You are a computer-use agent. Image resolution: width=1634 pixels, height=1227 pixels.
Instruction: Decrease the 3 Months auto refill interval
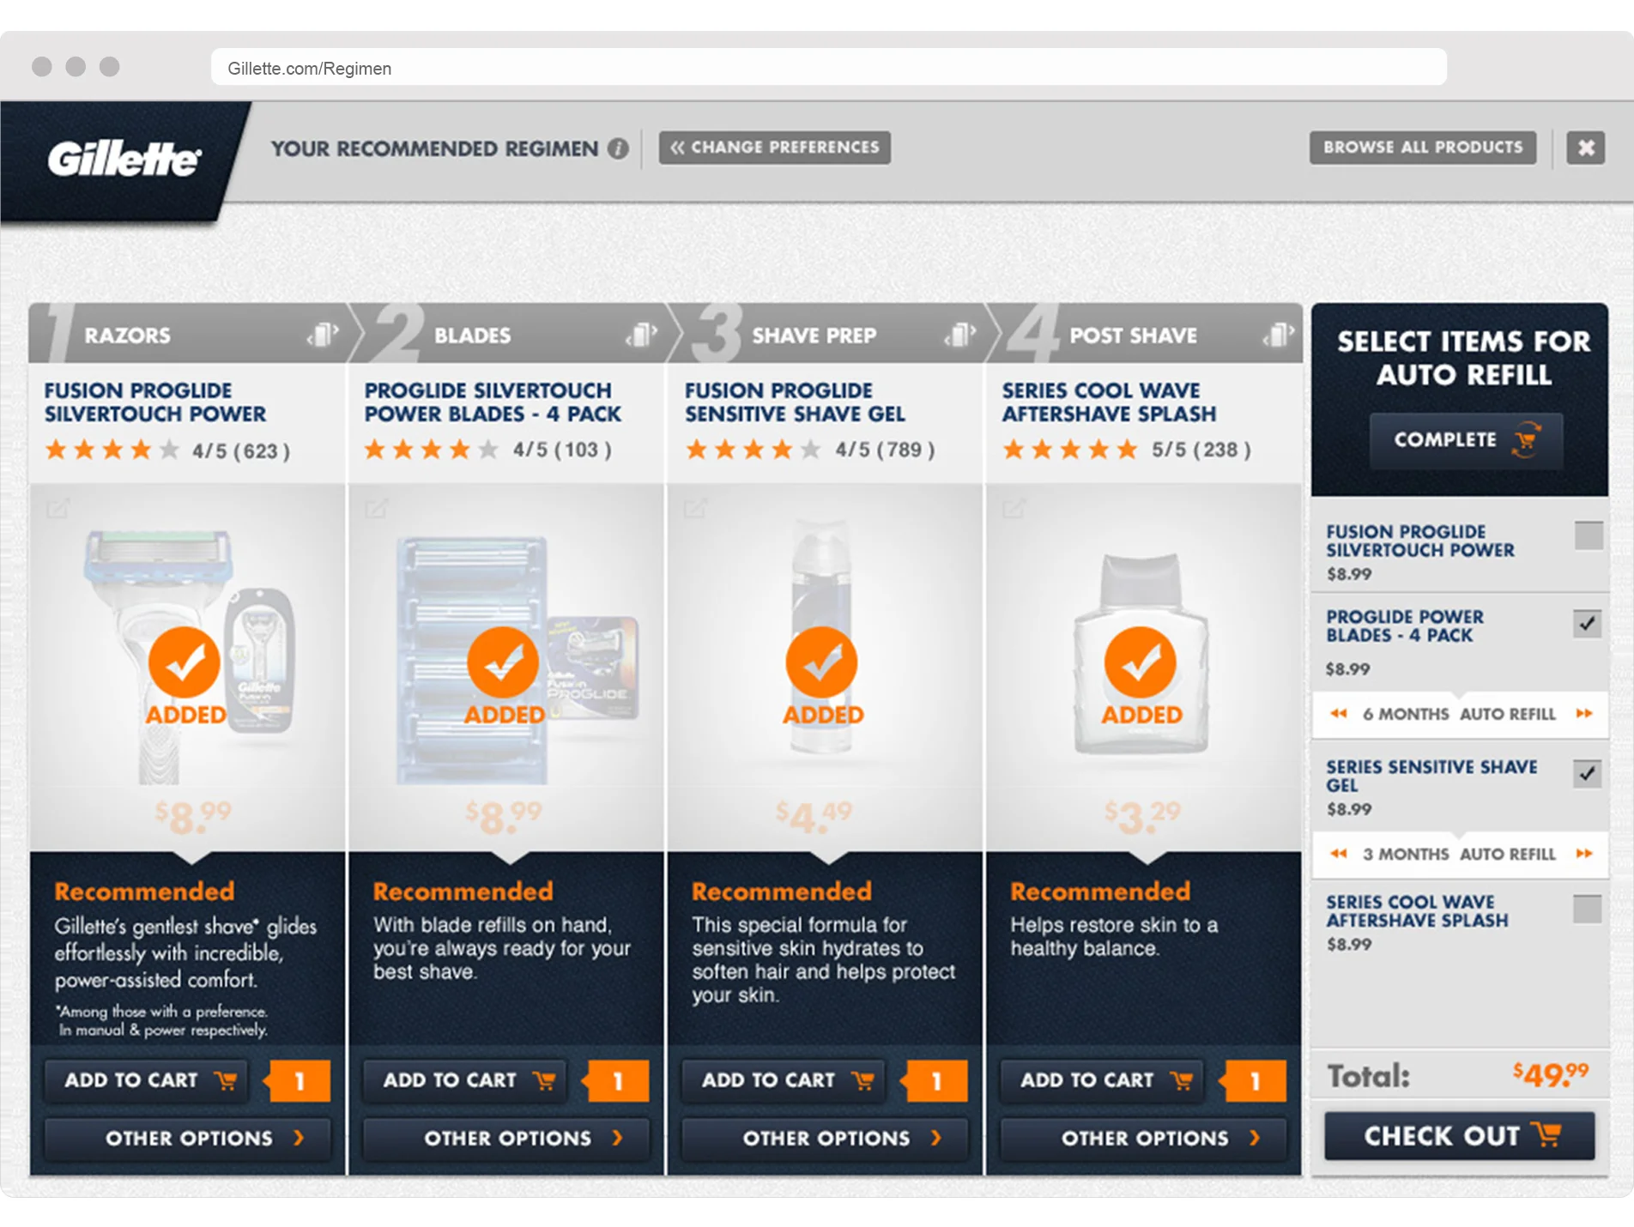pyautogui.click(x=1339, y=854)
